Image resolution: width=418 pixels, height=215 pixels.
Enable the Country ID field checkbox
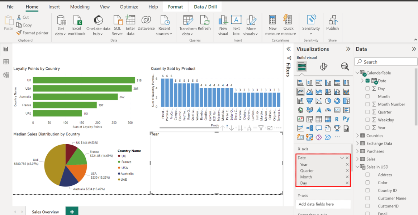click(x=367, y=190)
